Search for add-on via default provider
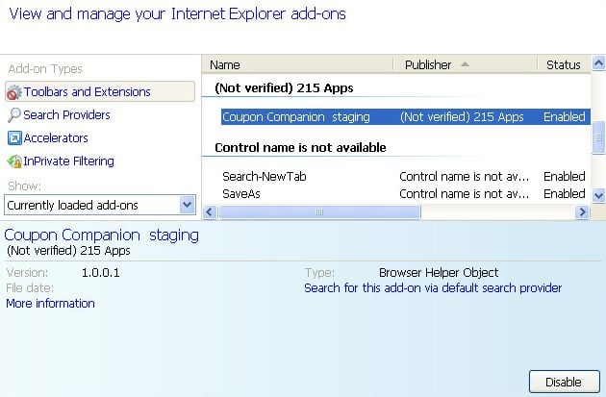The image size is (606, 397). (433, 288)
